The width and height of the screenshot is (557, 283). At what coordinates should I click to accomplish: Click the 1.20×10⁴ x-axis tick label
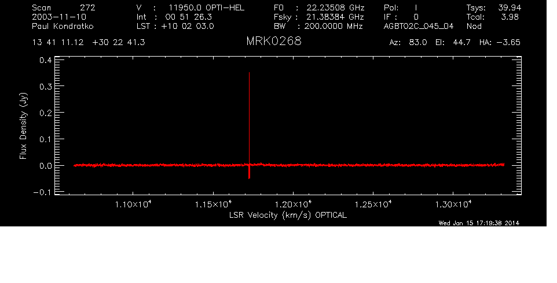pyautogui.click(x=294, y=204)
